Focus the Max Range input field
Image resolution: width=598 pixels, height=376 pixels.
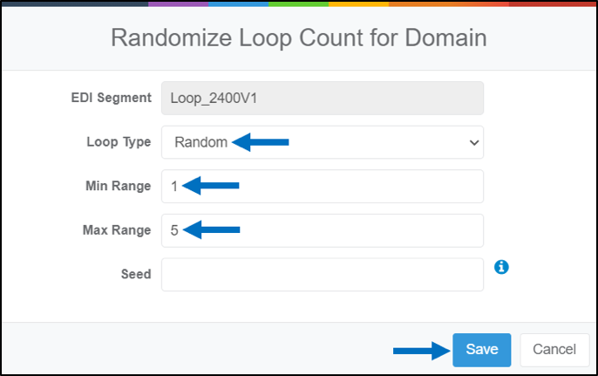(x=323, y=230)
